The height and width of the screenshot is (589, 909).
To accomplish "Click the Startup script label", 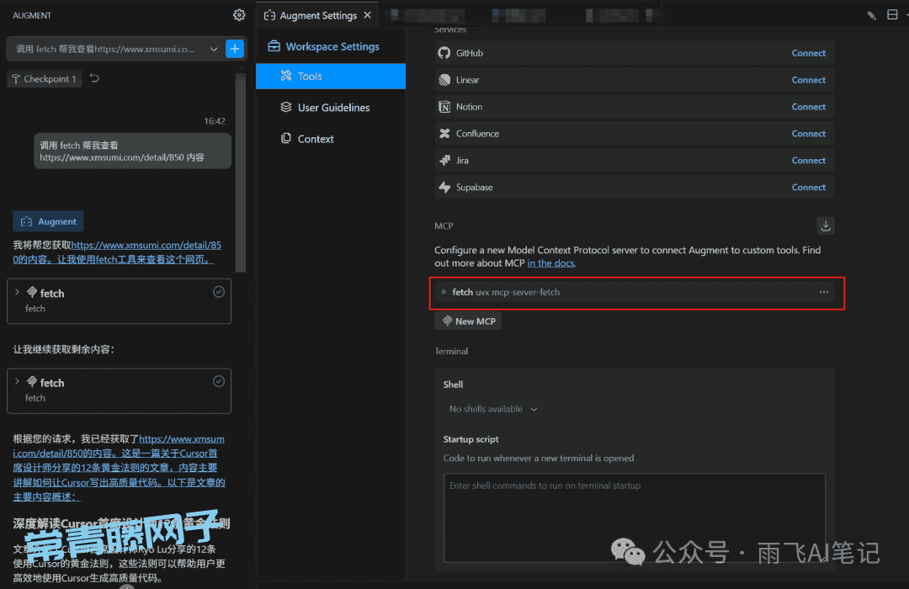I will tap(470, 439).
